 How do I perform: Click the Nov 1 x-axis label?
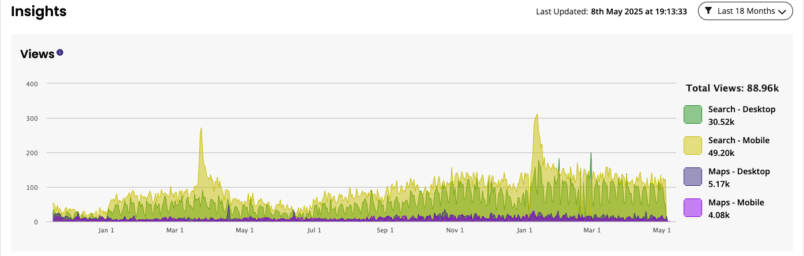coord(455,231)
